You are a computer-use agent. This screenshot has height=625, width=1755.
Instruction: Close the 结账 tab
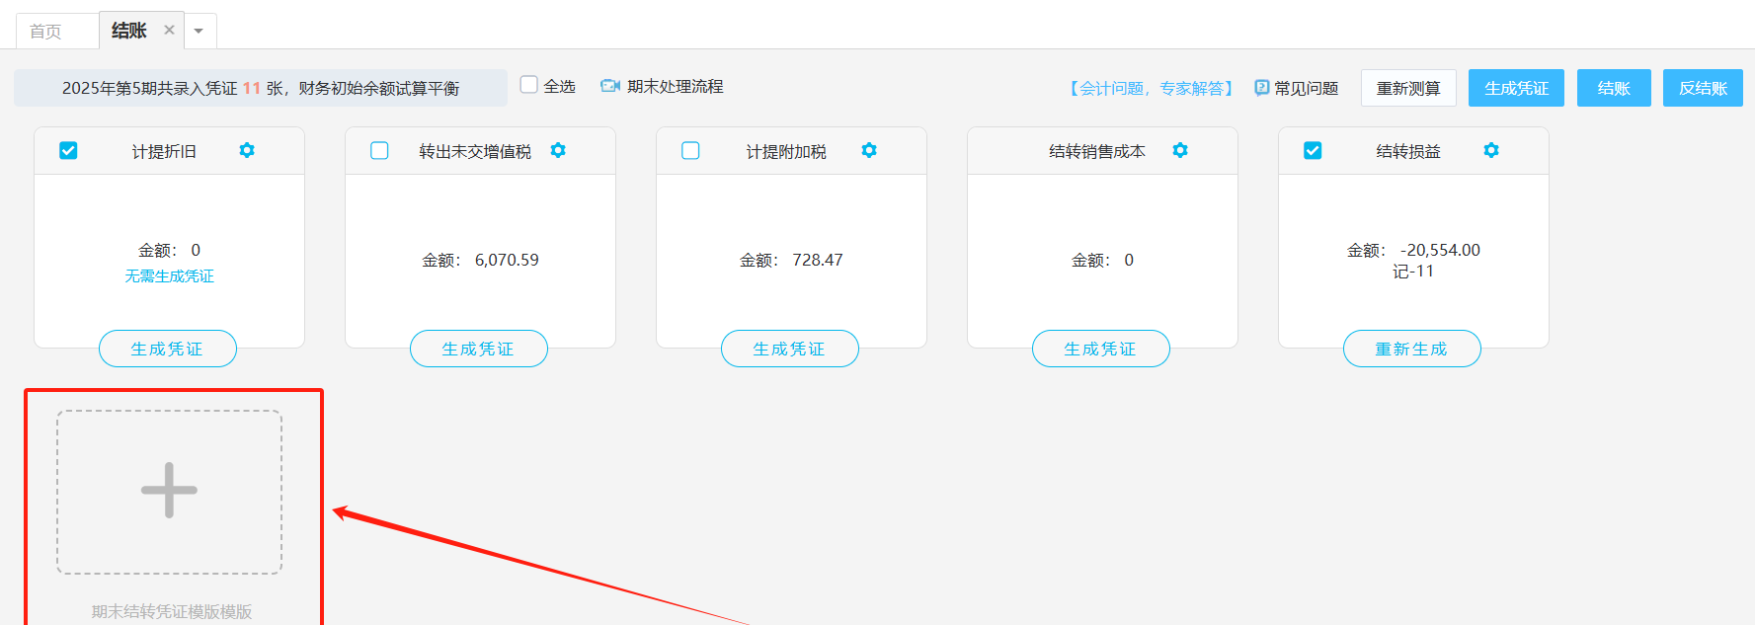tap(169, 30)
